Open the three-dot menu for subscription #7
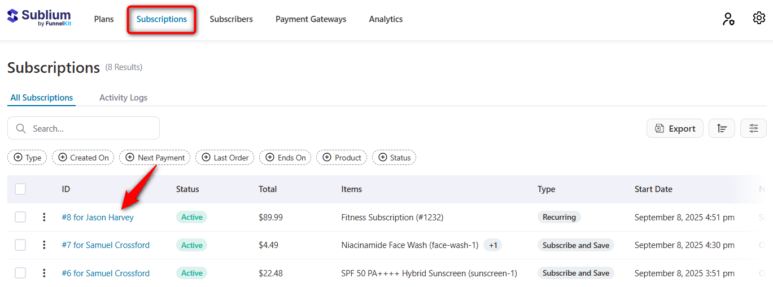Screen dimensions: 773x287 [x=44, y=245]
